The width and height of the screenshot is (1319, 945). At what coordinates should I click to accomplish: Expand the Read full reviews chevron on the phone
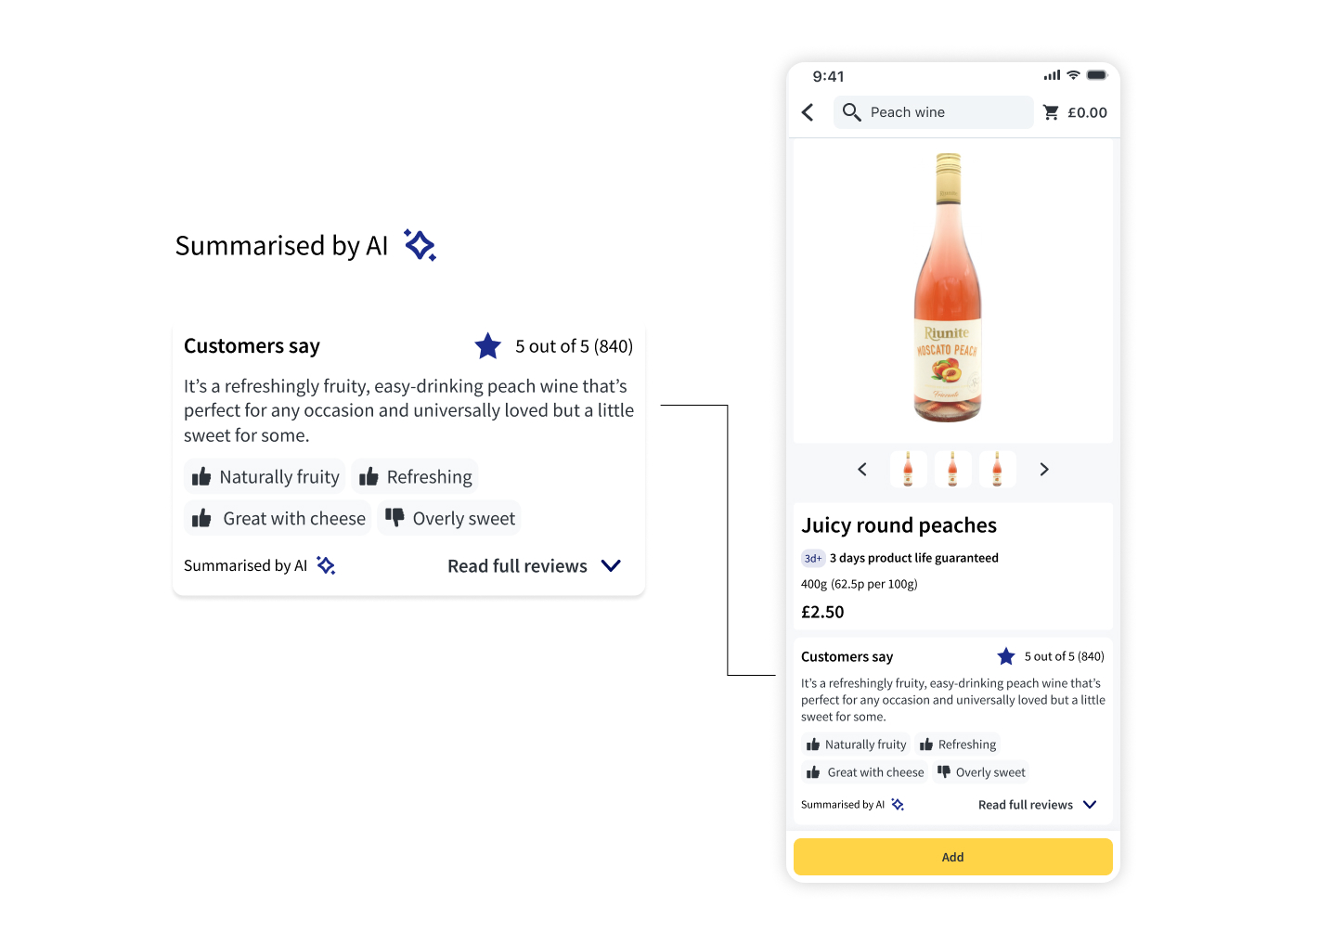point(1090,805)
